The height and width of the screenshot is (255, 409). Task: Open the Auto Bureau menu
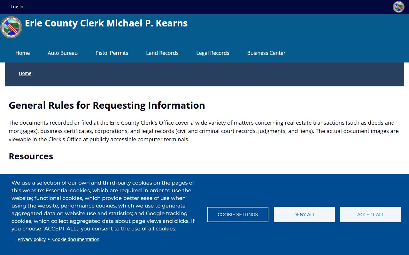(x=63, y=53)
